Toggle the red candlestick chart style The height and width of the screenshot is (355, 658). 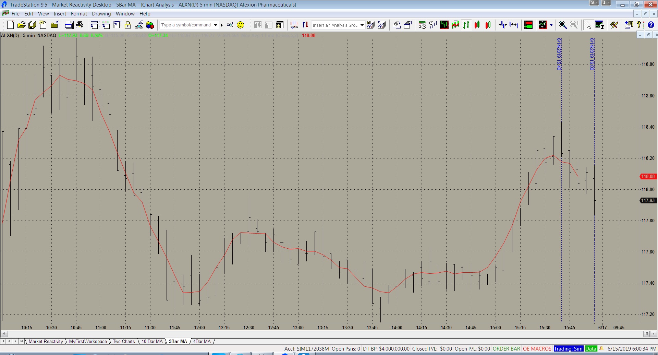click(x=477, y=25)
